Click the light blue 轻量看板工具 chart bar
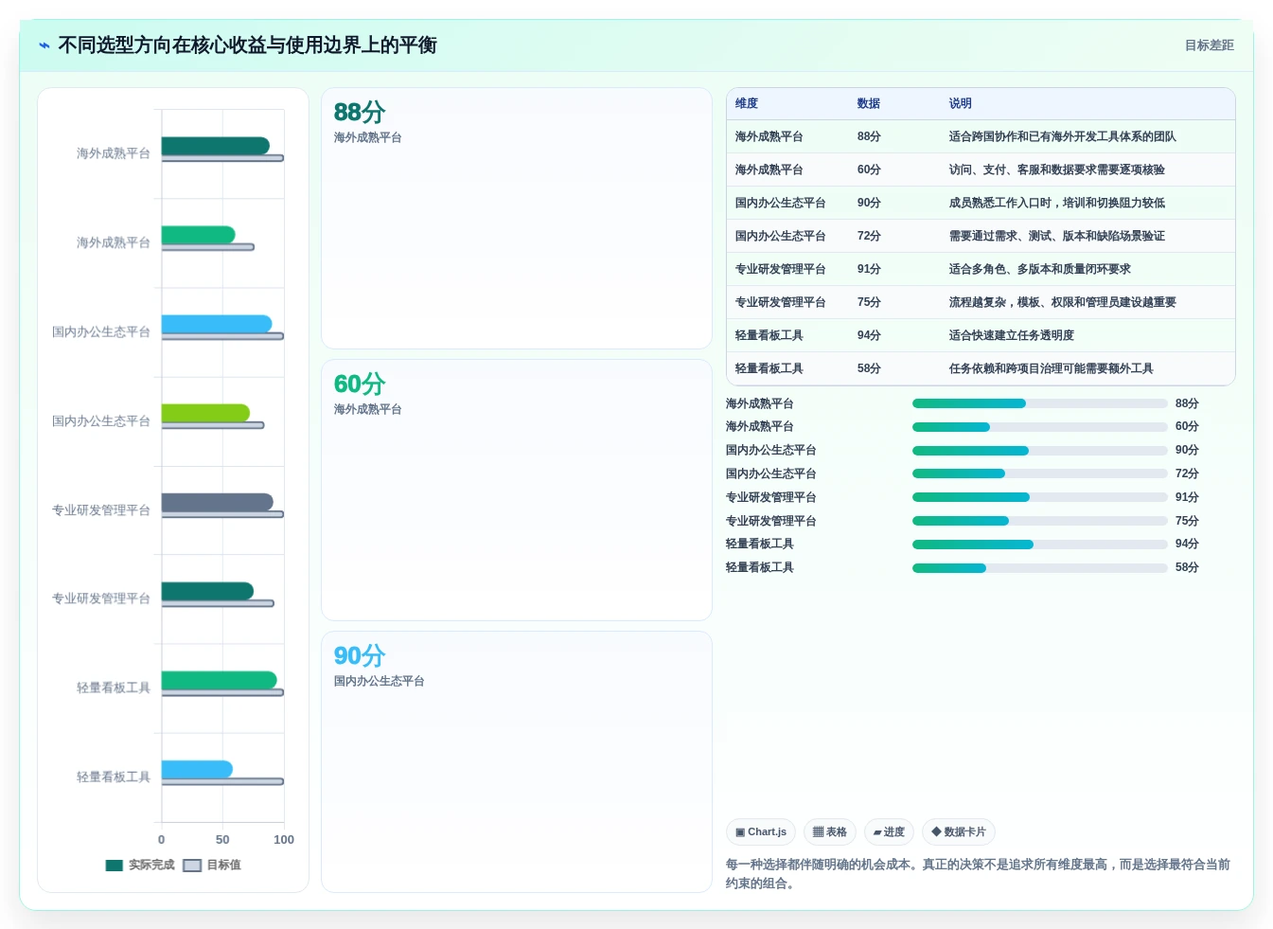 coord(197,770)
